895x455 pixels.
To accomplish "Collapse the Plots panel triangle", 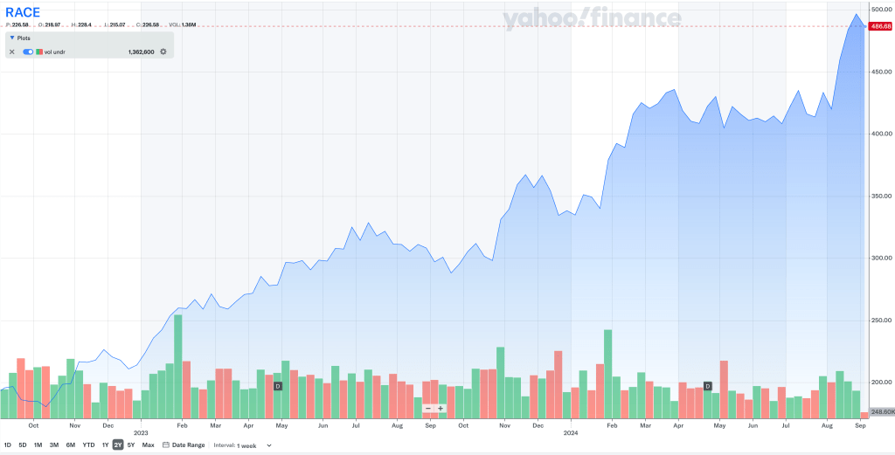I will click(x=10, y=38).
